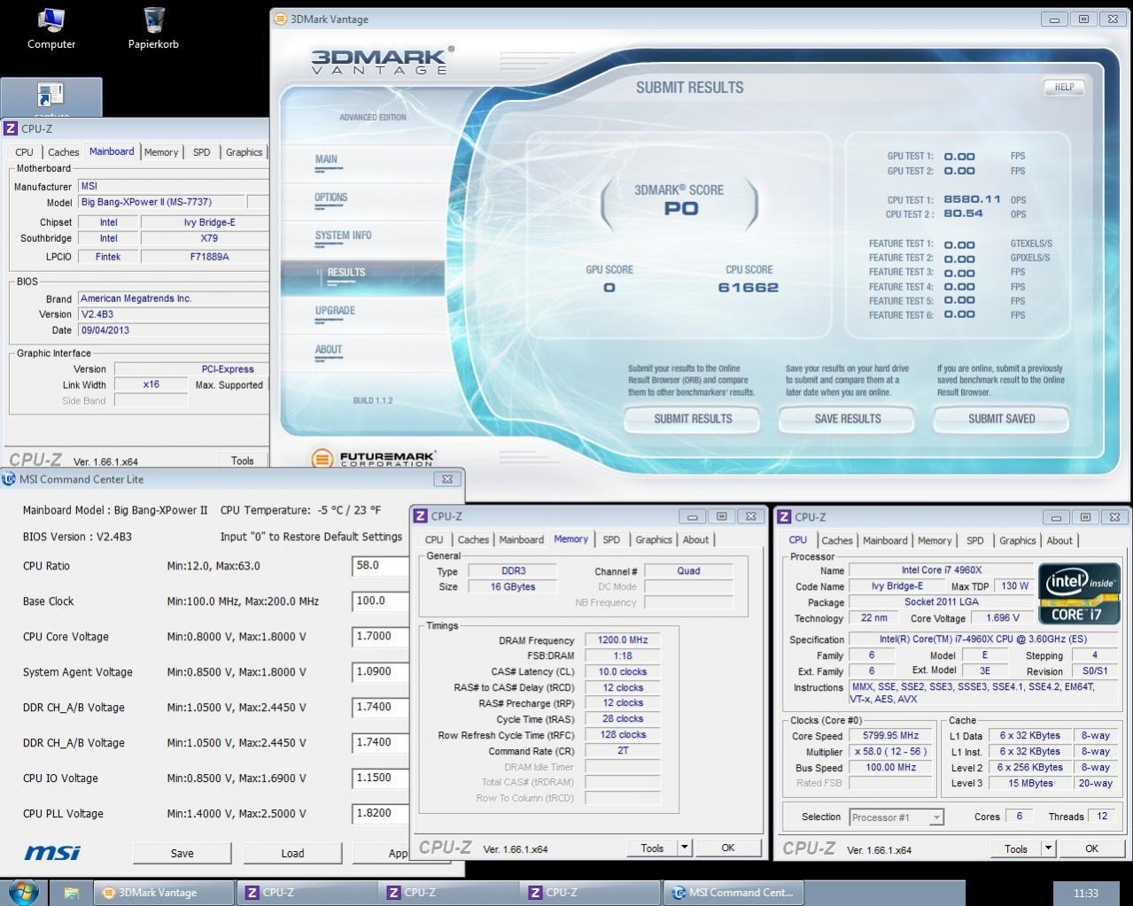Open Windows Explorer from the taskbar

[71, 893]
